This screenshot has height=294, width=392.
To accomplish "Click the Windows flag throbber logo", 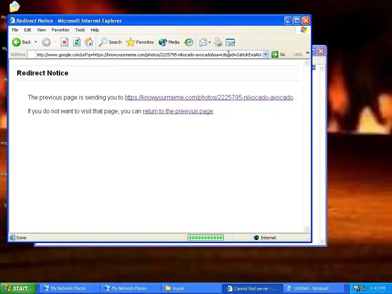I will coord(303,30).
